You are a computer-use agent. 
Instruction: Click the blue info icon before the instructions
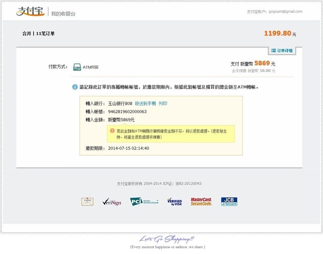75,87
